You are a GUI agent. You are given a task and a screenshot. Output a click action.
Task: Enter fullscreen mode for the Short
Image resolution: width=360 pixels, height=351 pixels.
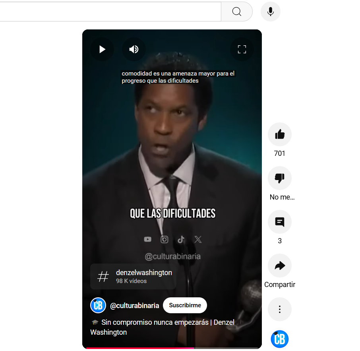pyautogui.click(x=242, y=49)
